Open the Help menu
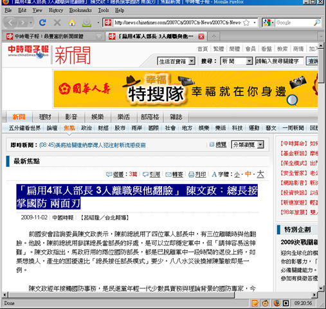 coord(120,10)
